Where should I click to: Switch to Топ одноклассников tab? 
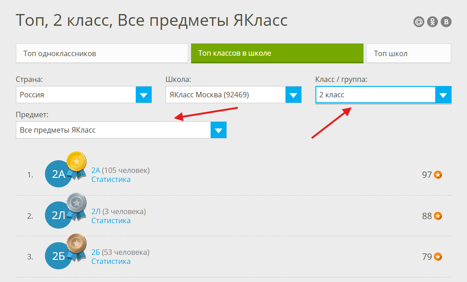tap(102, 53)
